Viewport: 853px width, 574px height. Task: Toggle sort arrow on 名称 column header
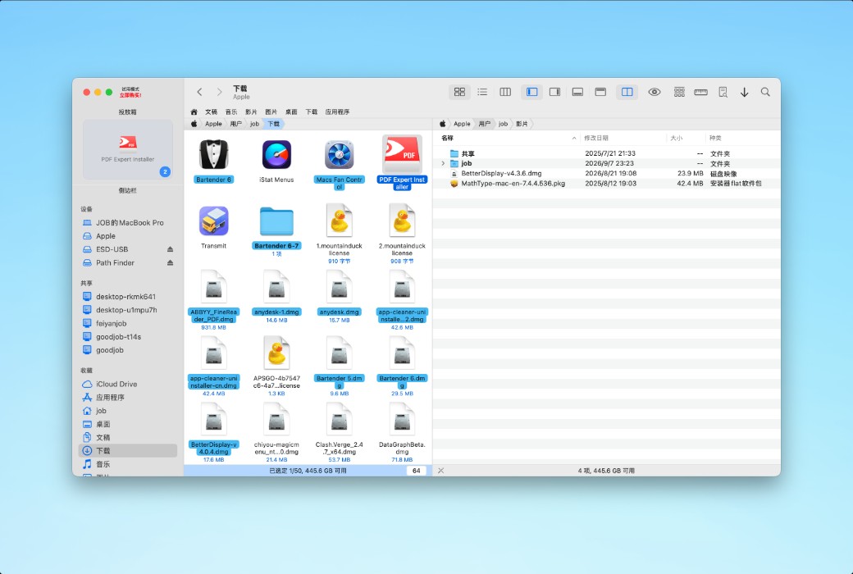click(x=574, y=139)
